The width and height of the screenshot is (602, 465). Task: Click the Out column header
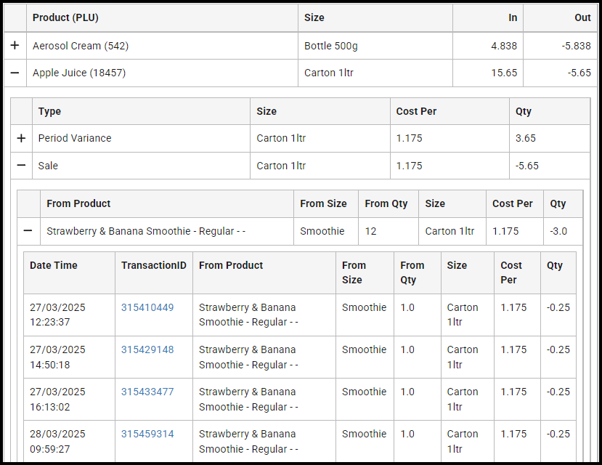pyautogui.click(x=582, y=17)
